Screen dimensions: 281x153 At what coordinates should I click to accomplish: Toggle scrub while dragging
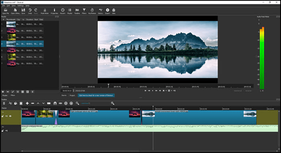point(60,103)
